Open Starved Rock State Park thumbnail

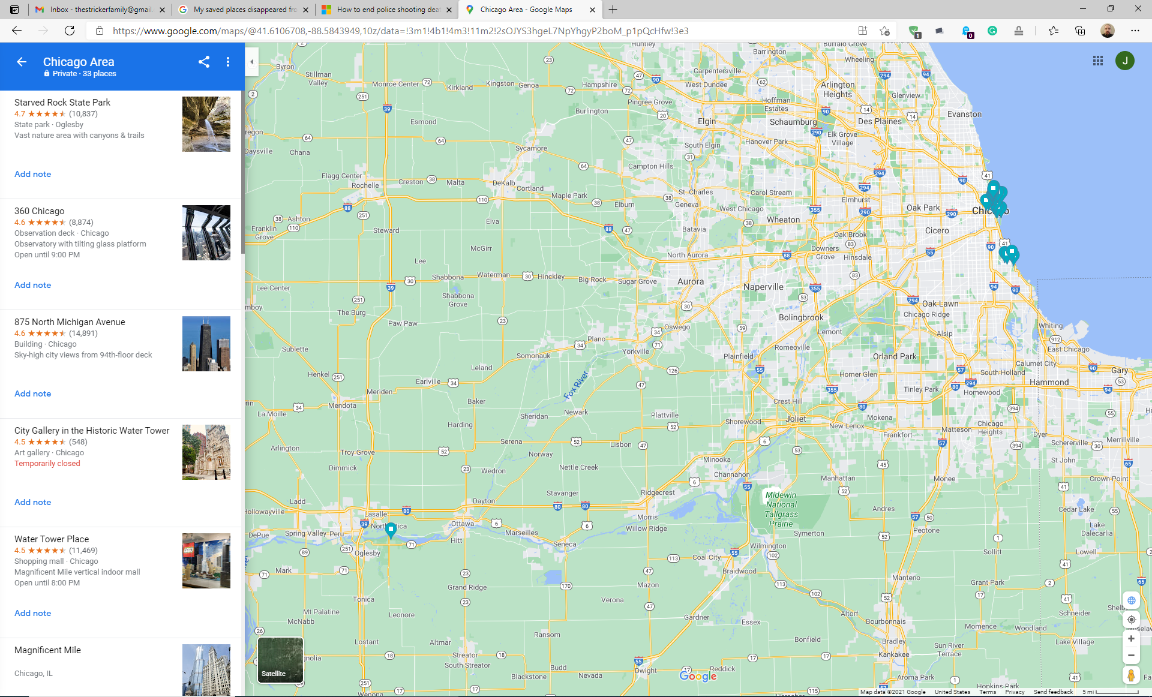(x=206, y=124)
